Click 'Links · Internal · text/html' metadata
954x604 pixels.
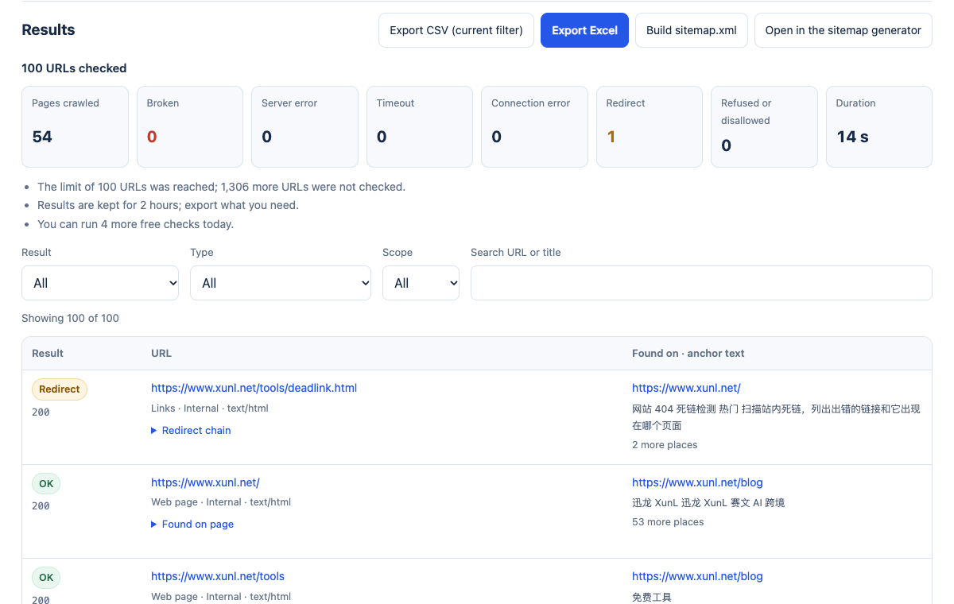point(210,408)
